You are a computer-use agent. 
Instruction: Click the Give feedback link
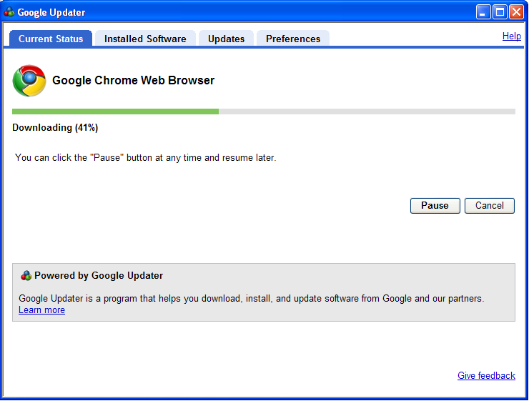click(486, 375)
